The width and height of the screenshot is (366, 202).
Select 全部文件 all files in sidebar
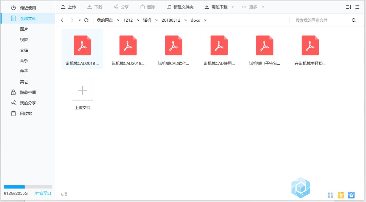pos(28,18)
